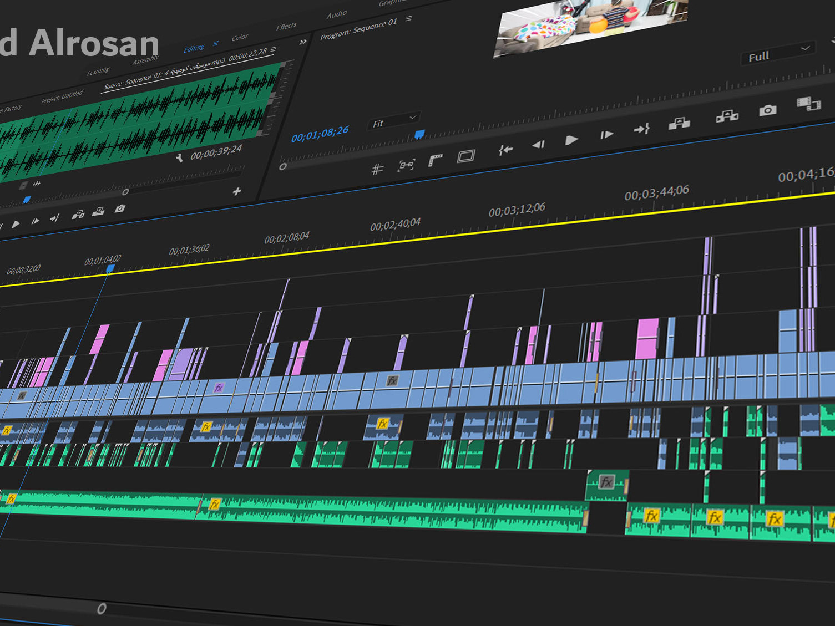Click timeline ruler at 00;02;40;04
Image resolution: width=835 pixels, height=626 pixels.
[x=396, y=225]
